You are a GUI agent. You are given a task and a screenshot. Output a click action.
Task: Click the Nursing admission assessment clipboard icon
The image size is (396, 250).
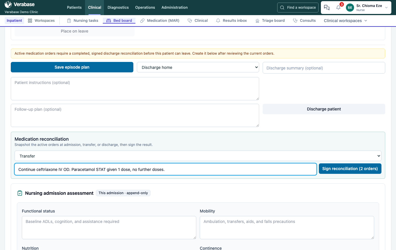coord(20,193)
